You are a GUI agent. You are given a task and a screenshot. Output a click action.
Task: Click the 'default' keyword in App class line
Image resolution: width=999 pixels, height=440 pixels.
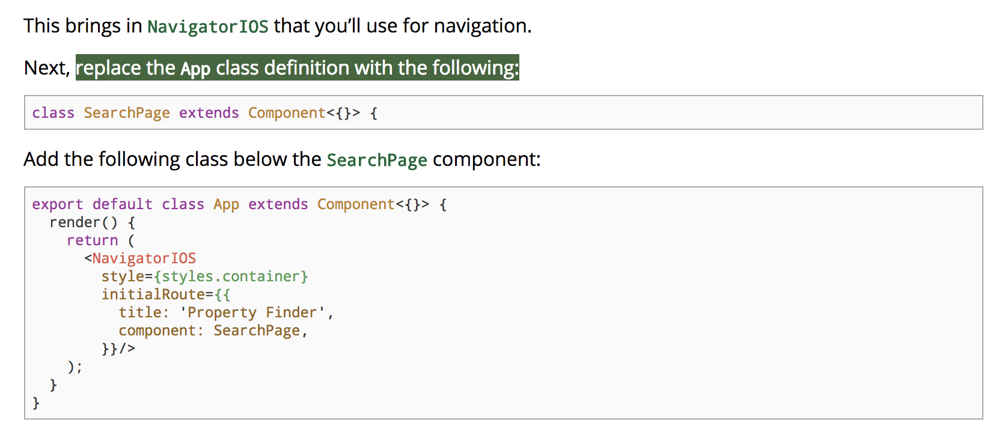[123, 204]
